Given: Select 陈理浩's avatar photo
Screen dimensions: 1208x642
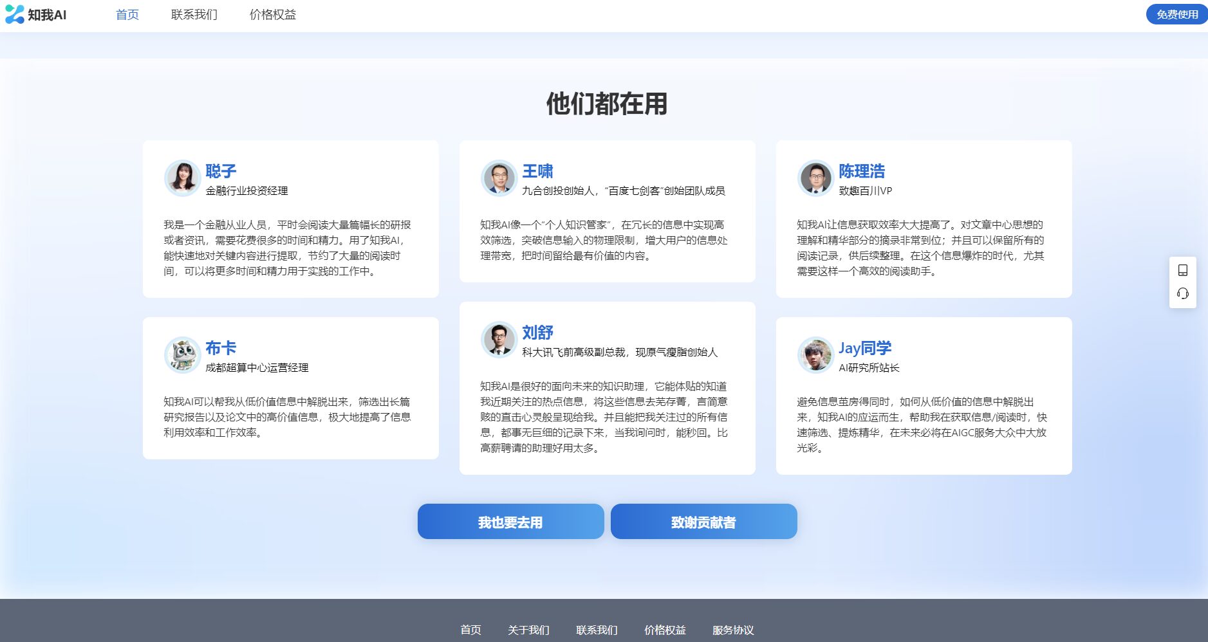Looking at the screenshot, I should click(x=815, y=178).
